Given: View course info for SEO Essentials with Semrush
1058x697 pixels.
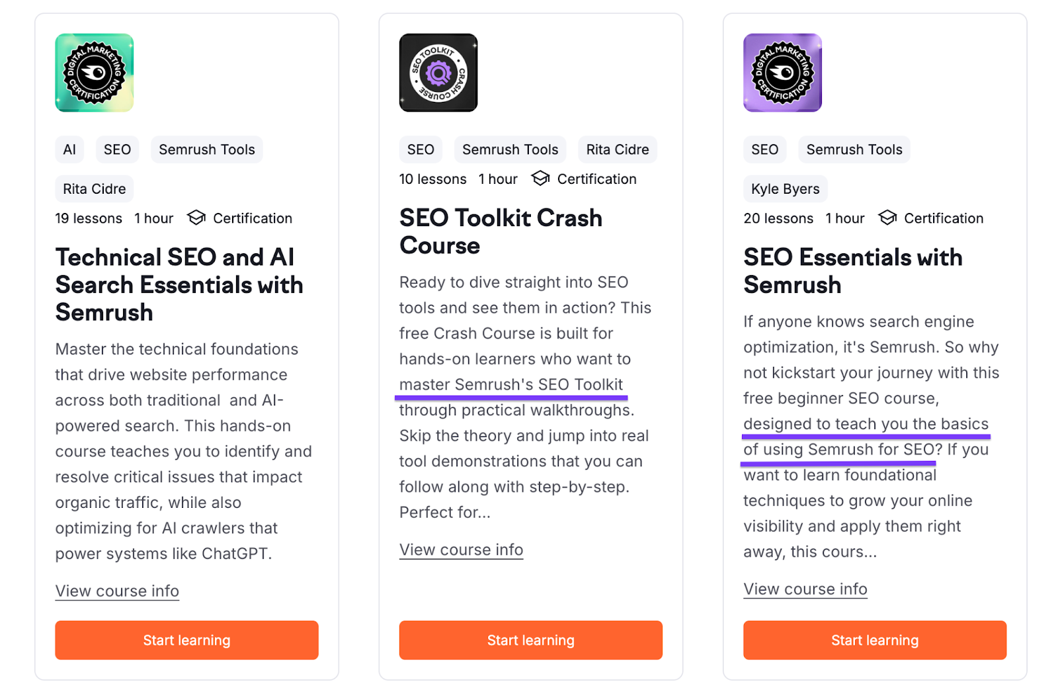Looking at the screenshot, I should [805, 589].
